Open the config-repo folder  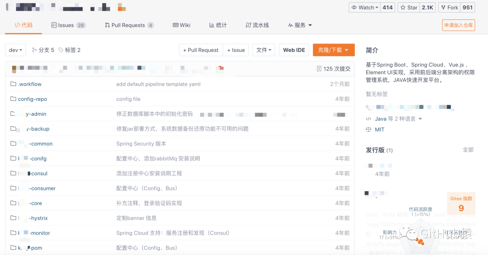(33, 99)
